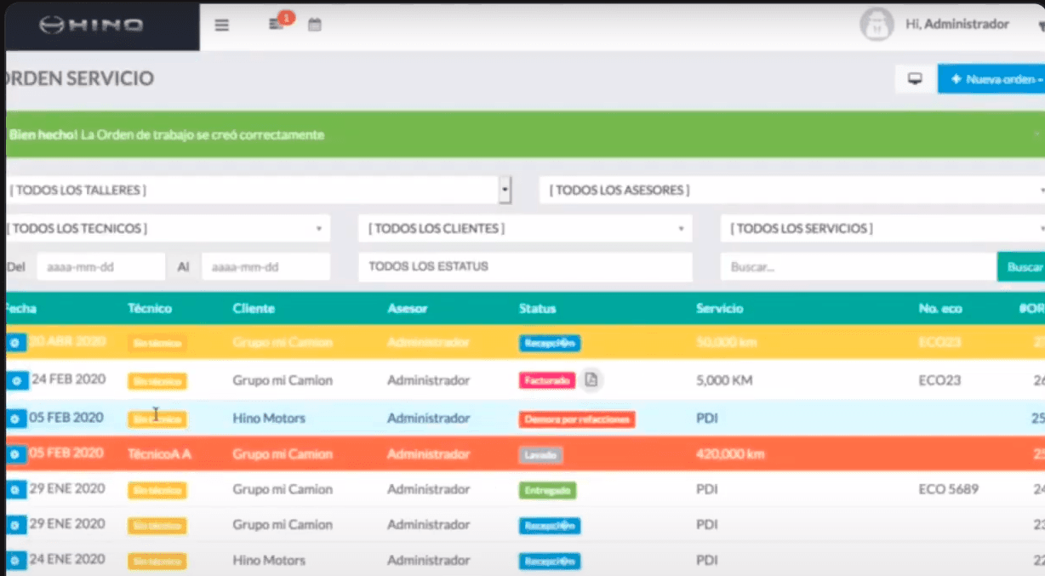Image resolution: width=1045 pixels, height=576 pixels.
Task: Open the TODOS LOS CLIENTES dropdown
Action: [525, 228]
